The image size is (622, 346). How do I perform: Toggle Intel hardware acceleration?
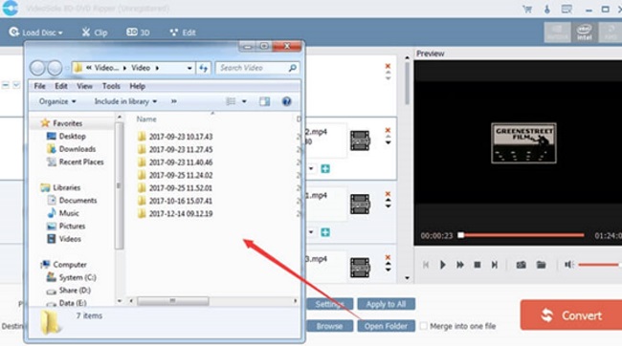click(585, 32)
